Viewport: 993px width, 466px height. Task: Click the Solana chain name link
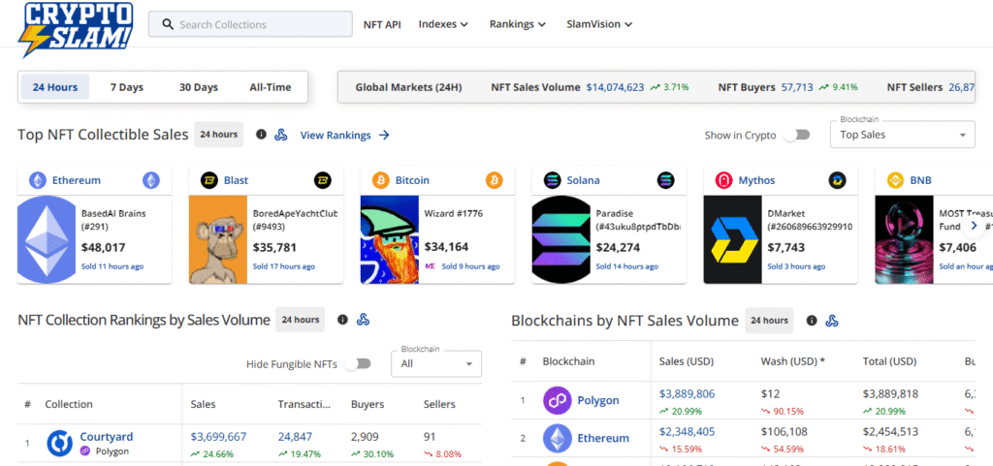pyautogui.click(x=583, y=180)
